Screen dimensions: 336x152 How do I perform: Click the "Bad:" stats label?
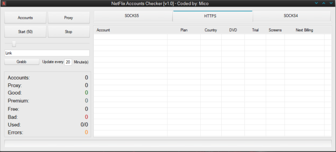tap(13, 117)
